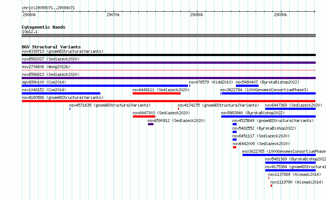Click the 29090k ruler marker
This screenshot has width=326, height=200.
(x=281, y=15)
